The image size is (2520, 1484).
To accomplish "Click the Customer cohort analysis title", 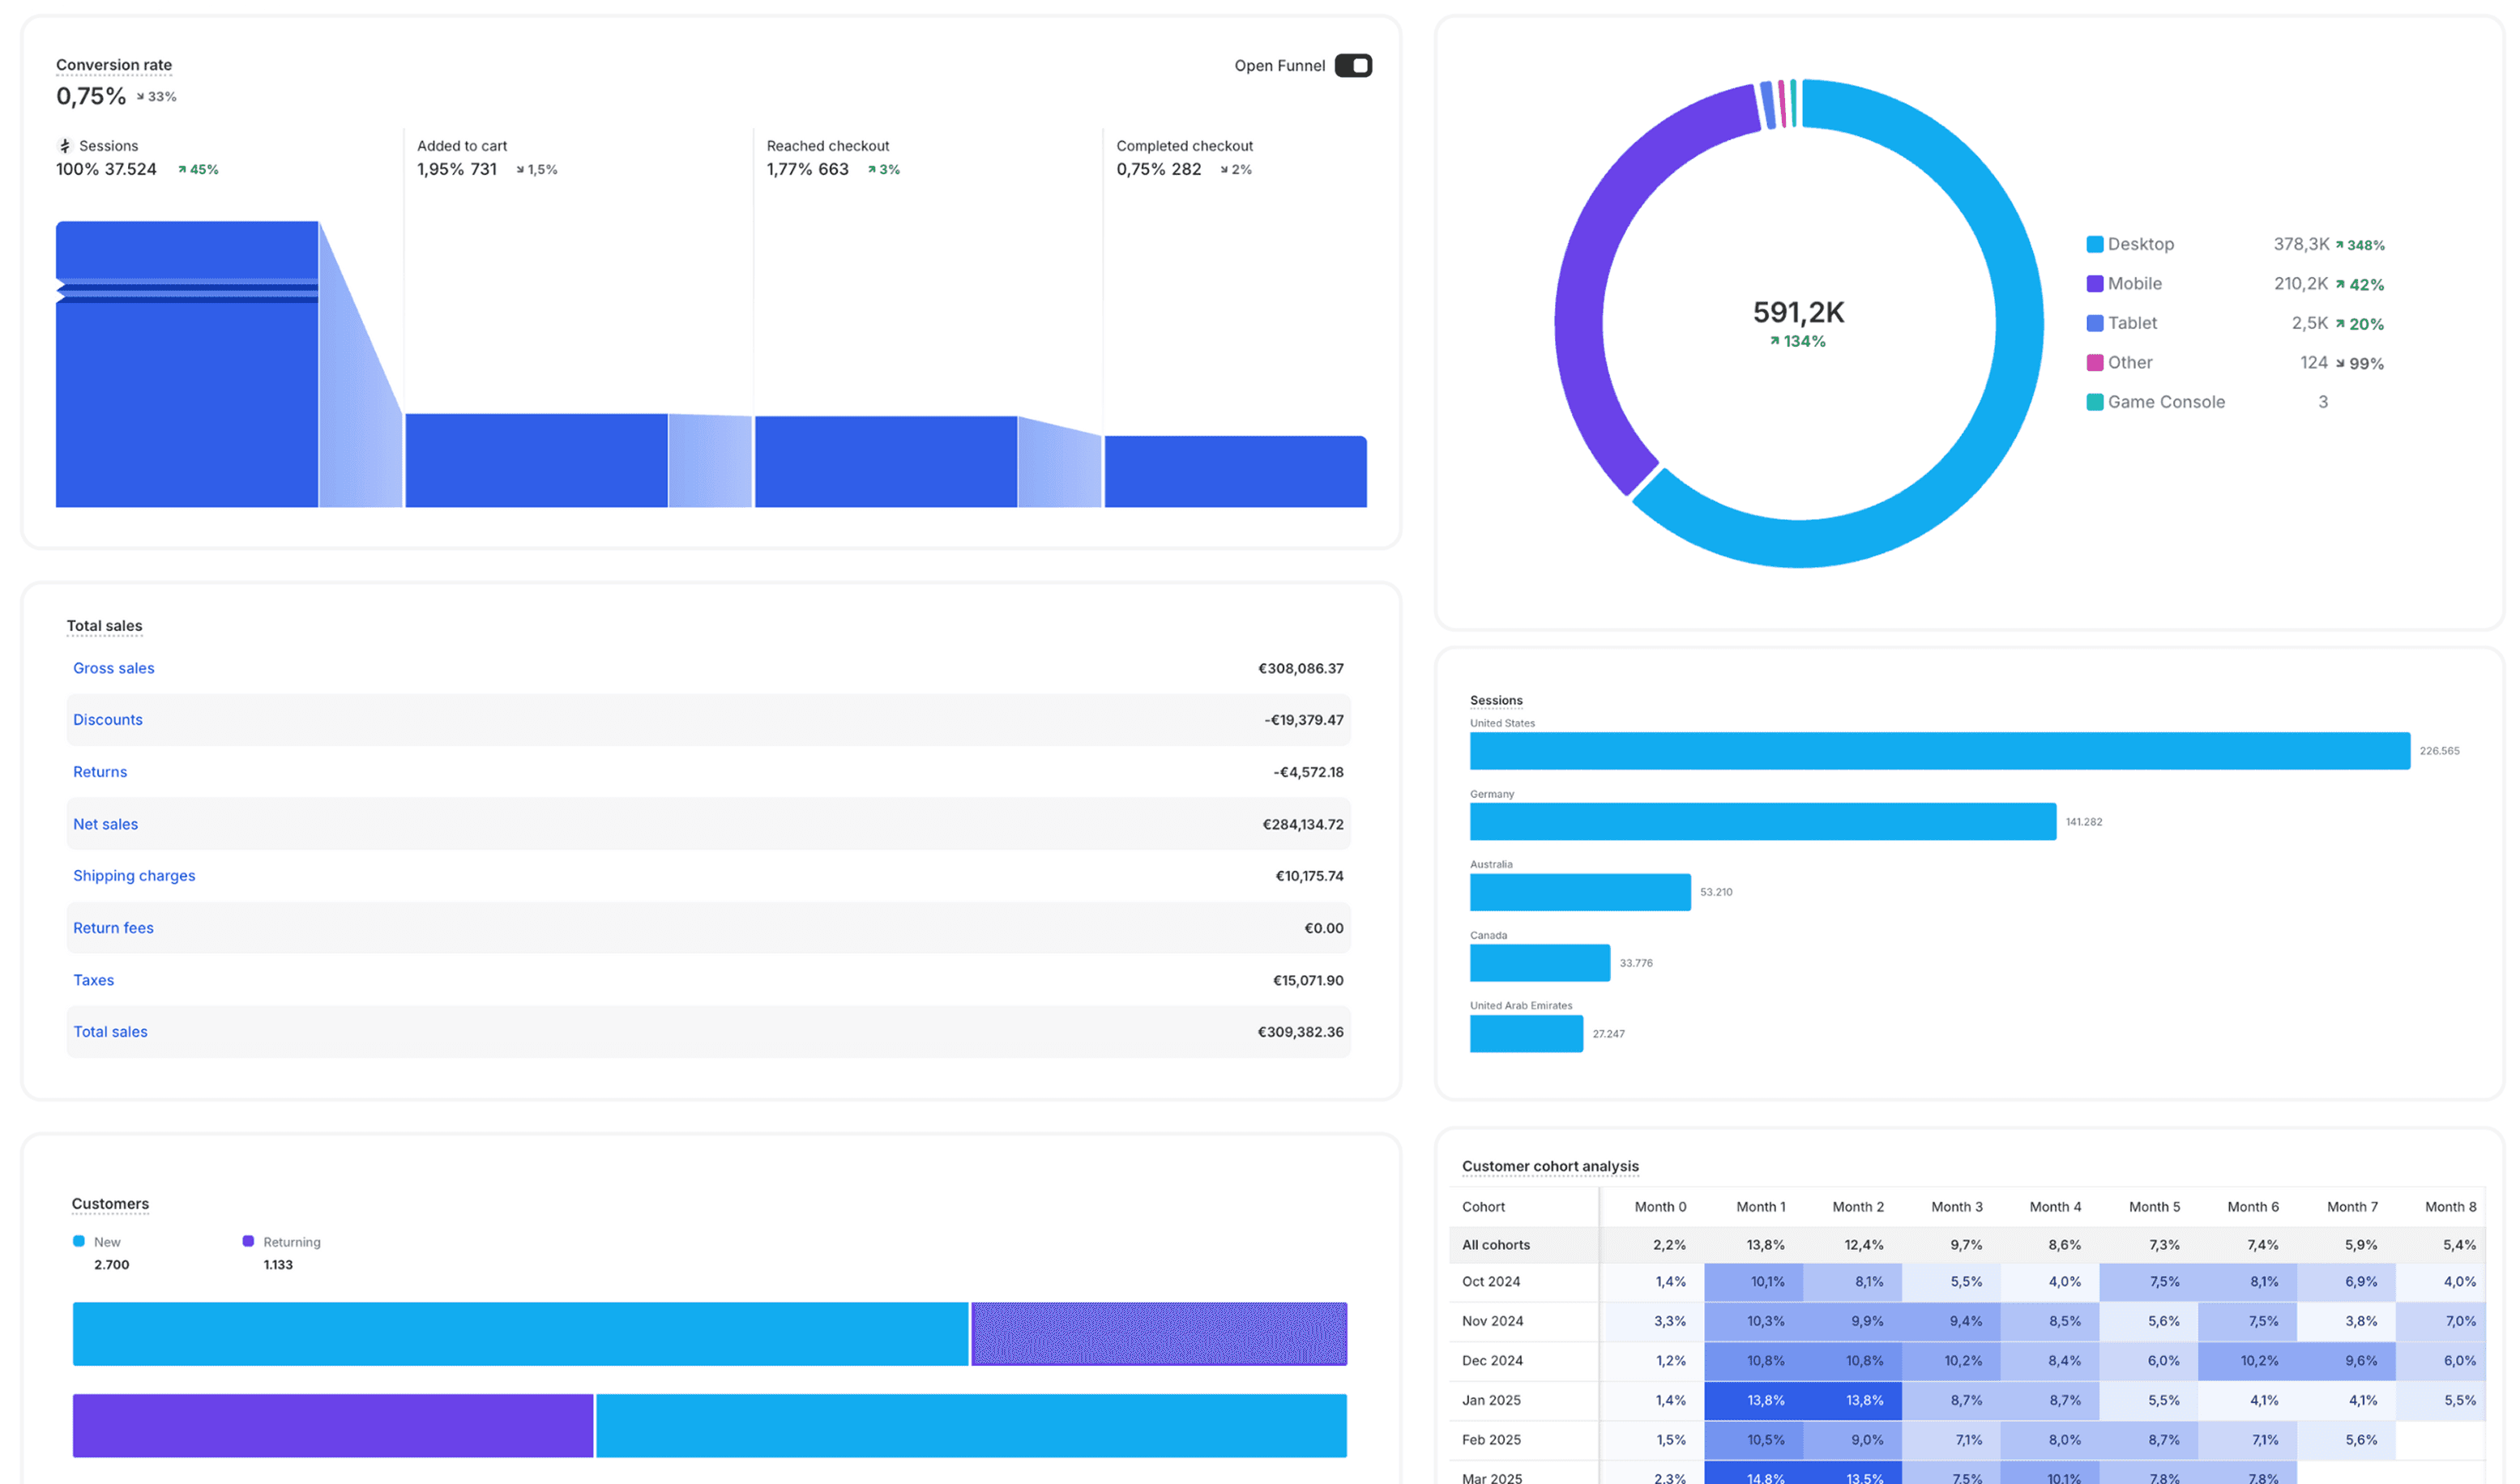I will [1550, 1166].
